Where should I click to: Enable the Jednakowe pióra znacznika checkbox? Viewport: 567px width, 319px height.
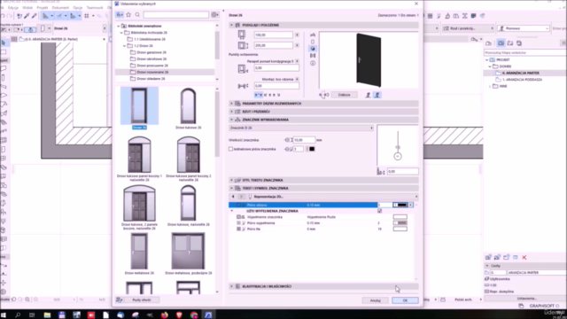[x=230, y=149]
